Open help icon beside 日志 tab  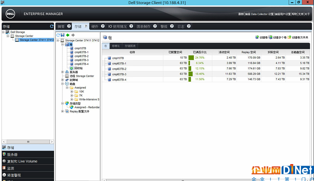tap(189, 26)
